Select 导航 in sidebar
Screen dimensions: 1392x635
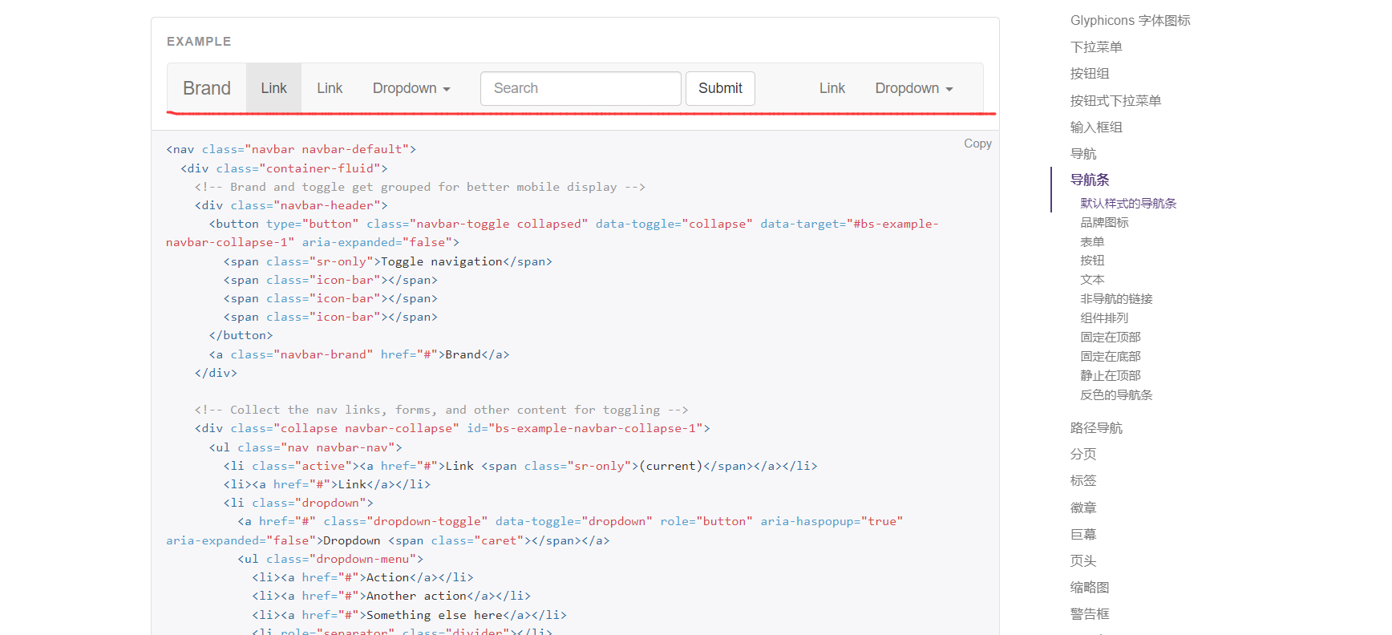(x=1083, y=154)
